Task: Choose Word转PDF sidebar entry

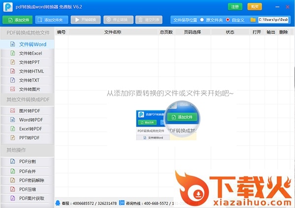Action: [28, 120]
